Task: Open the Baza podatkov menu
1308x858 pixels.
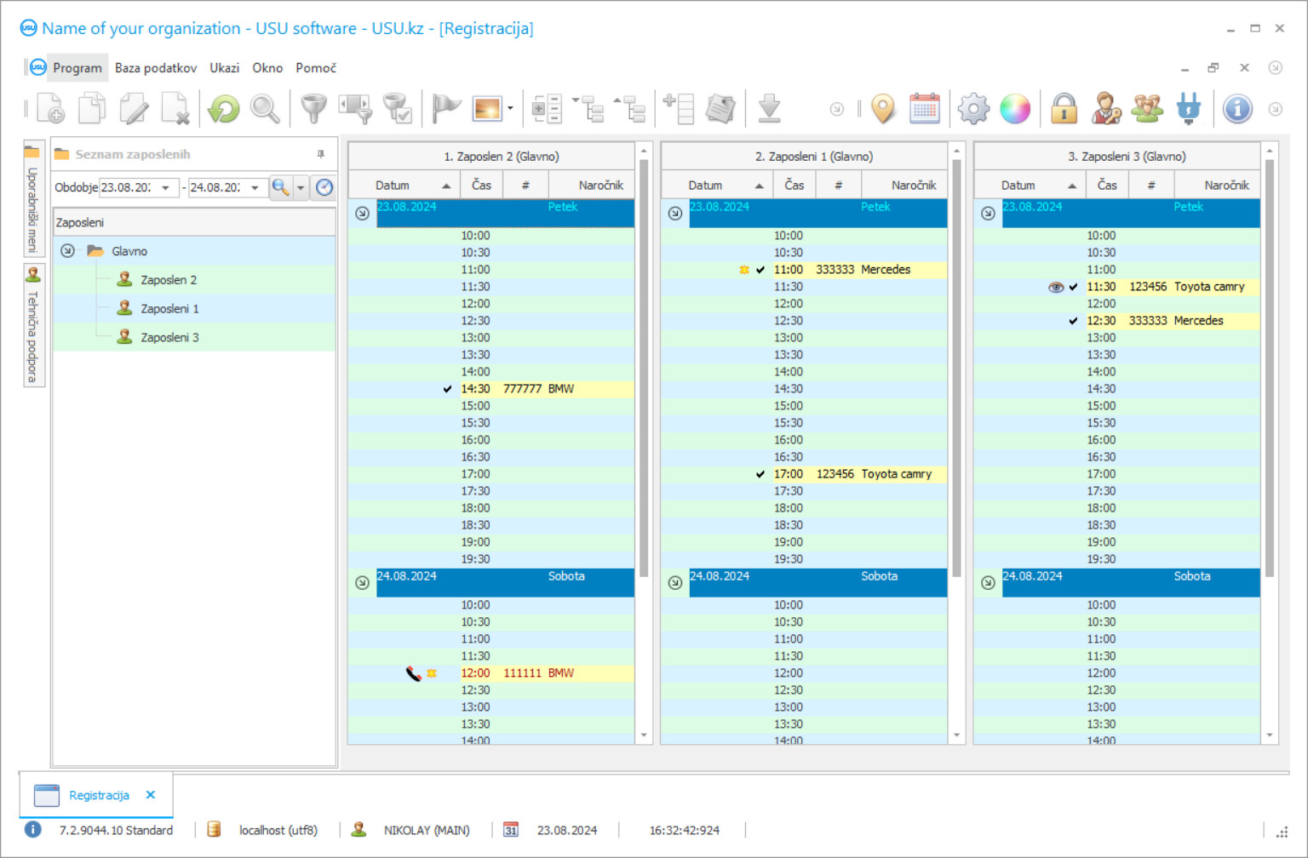Action: pyautogui.click(x=156, y=68)
